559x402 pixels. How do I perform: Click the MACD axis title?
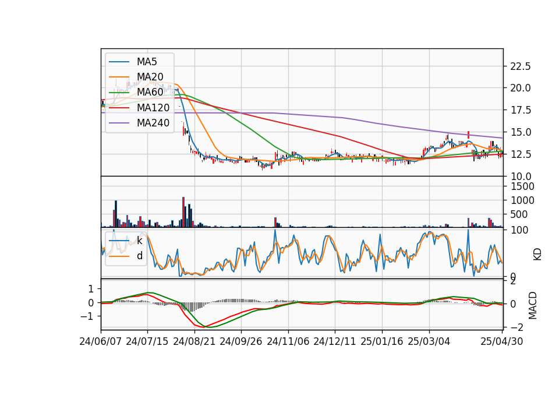point(533,305)
